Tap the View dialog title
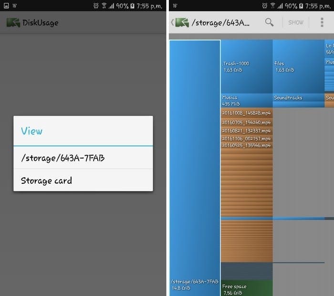 pyautogui.click(x=31, y=131)
